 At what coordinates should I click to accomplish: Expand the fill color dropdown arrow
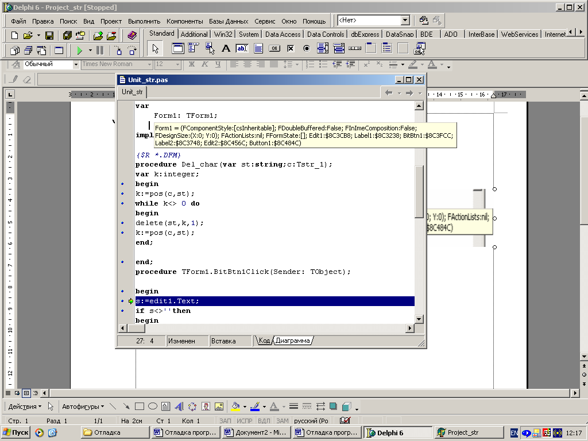tap(245, 407)
